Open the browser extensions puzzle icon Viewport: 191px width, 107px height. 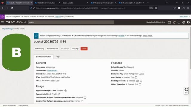(x=184, y=8)
